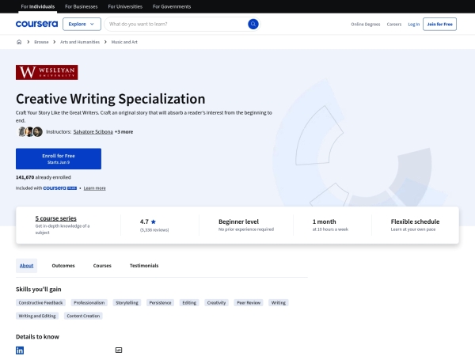Select the For Governments tab
The height and width of the screenshot is (356, 475).
pyautogui.click(x=172, y=6)
